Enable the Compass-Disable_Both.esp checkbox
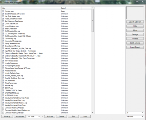 coord(3,113)
